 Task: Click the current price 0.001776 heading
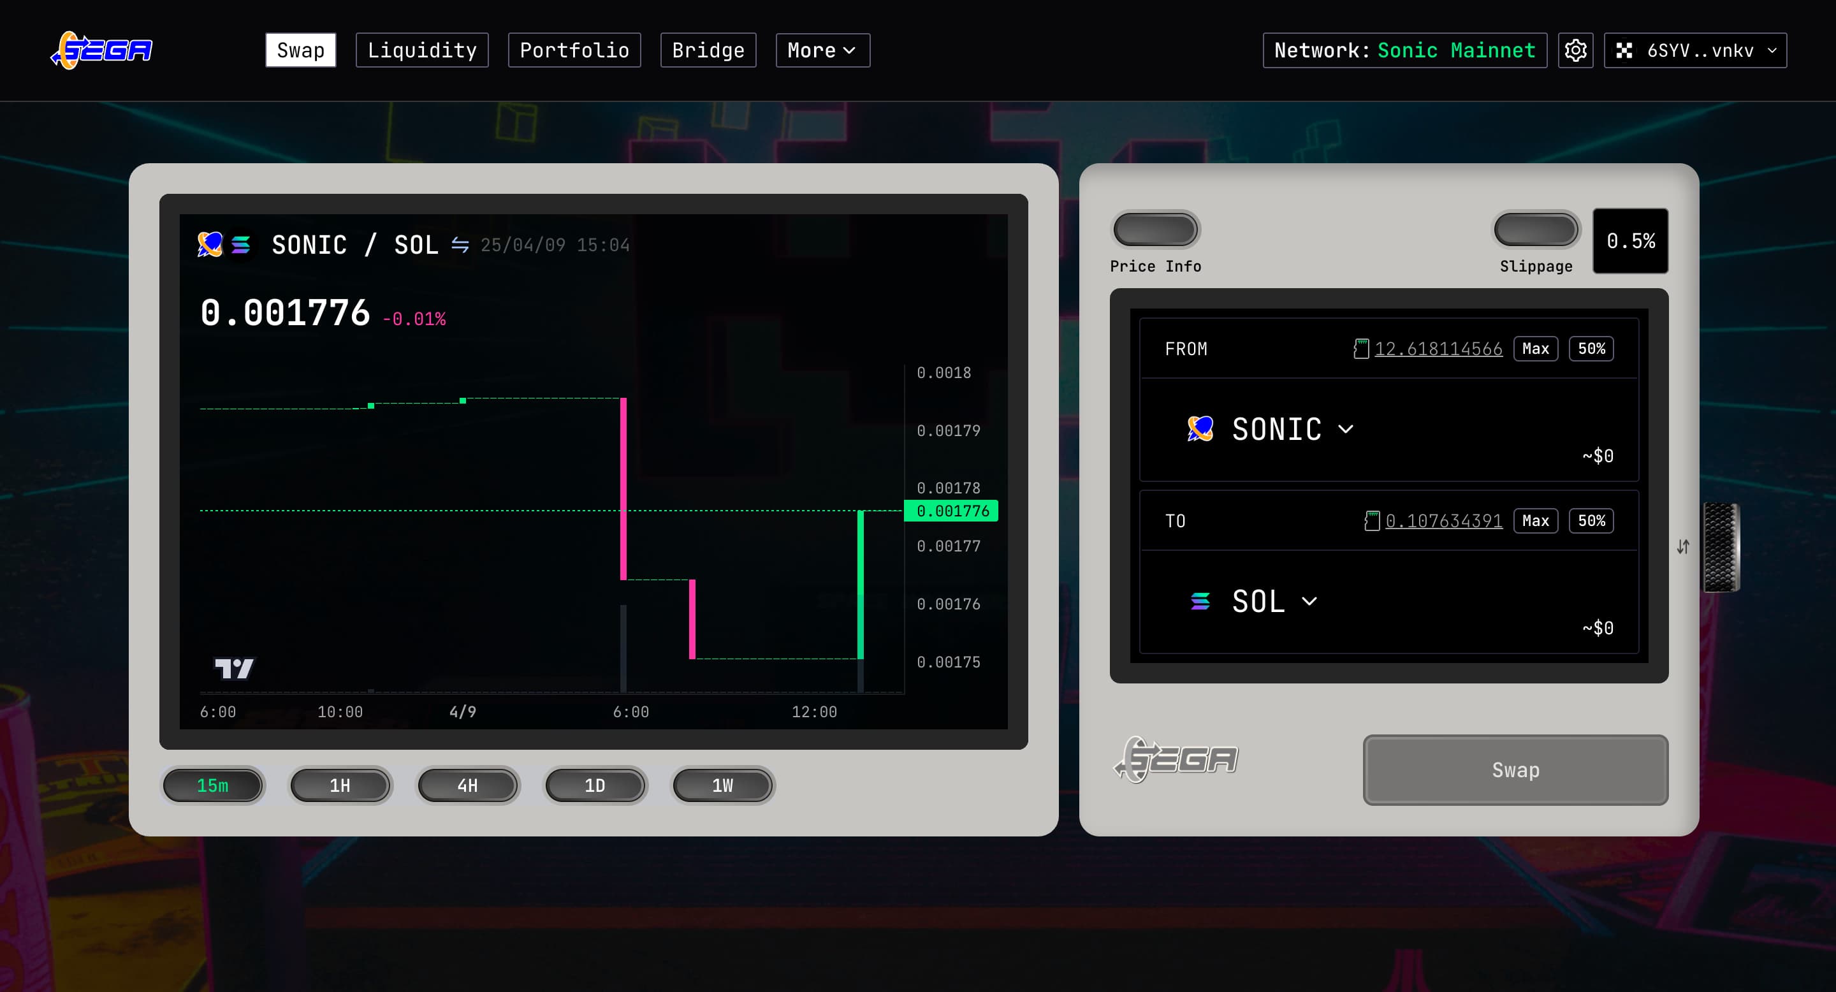pos(285,313)
